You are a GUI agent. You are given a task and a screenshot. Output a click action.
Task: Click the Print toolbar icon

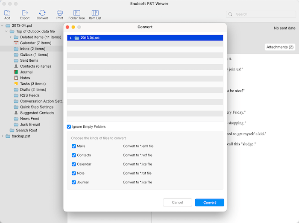click(60, 13)
